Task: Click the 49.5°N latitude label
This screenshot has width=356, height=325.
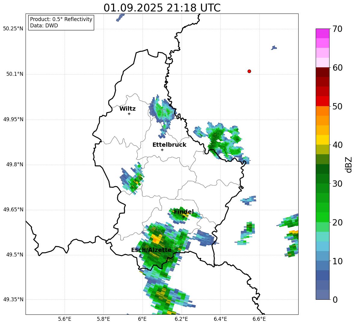Action: tap(15, 255)
